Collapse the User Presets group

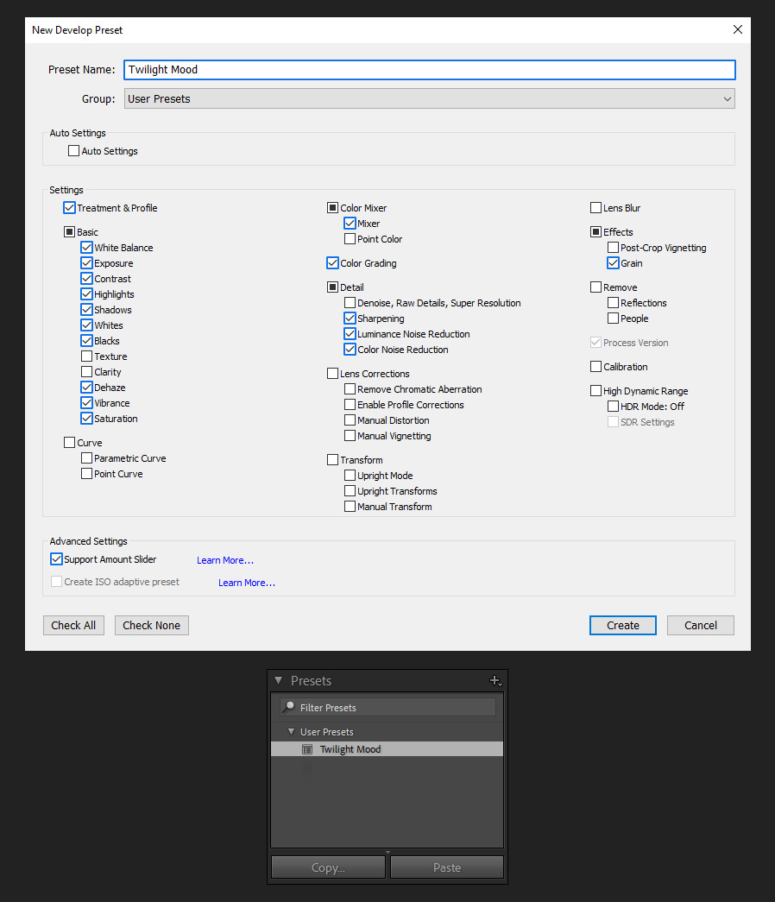(291, 732)
